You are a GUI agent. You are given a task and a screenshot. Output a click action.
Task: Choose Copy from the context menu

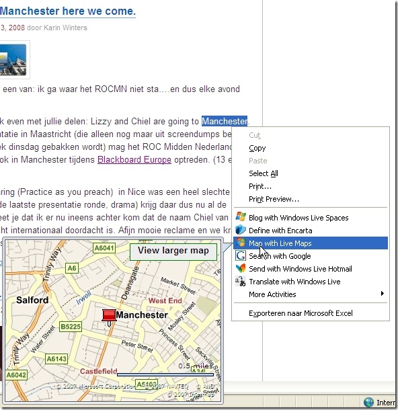257,148
